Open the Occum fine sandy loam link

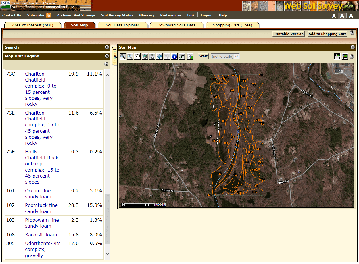pos(38,194)
